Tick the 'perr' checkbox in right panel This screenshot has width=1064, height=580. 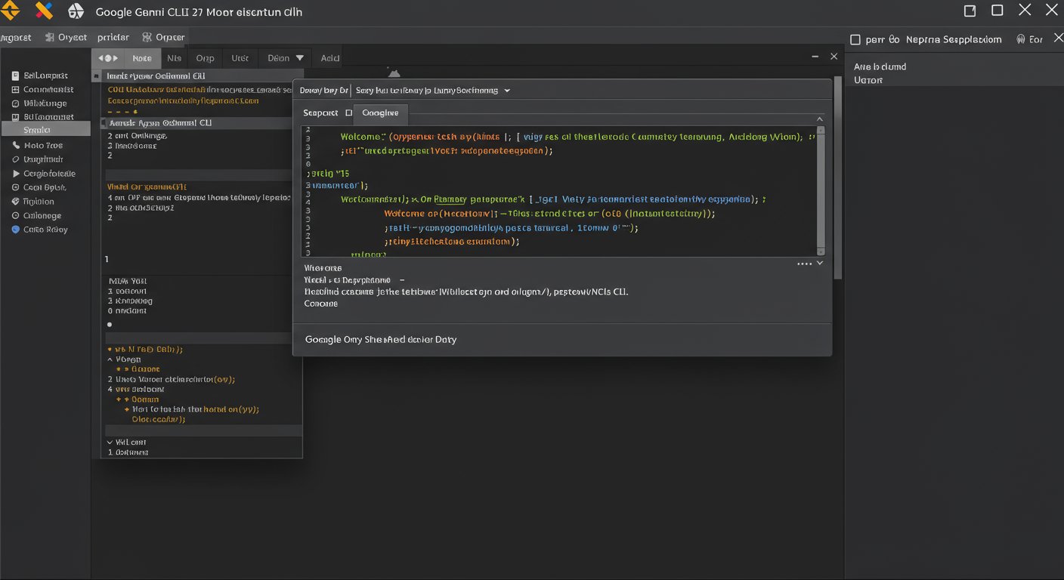855,39
